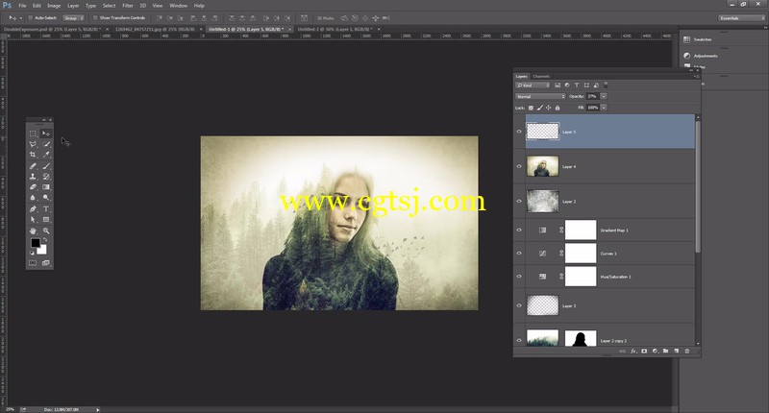This screenshot has width=769, height=413.
Task: Select the Rectangular Marquee tool
Action: tap(33, 134)
